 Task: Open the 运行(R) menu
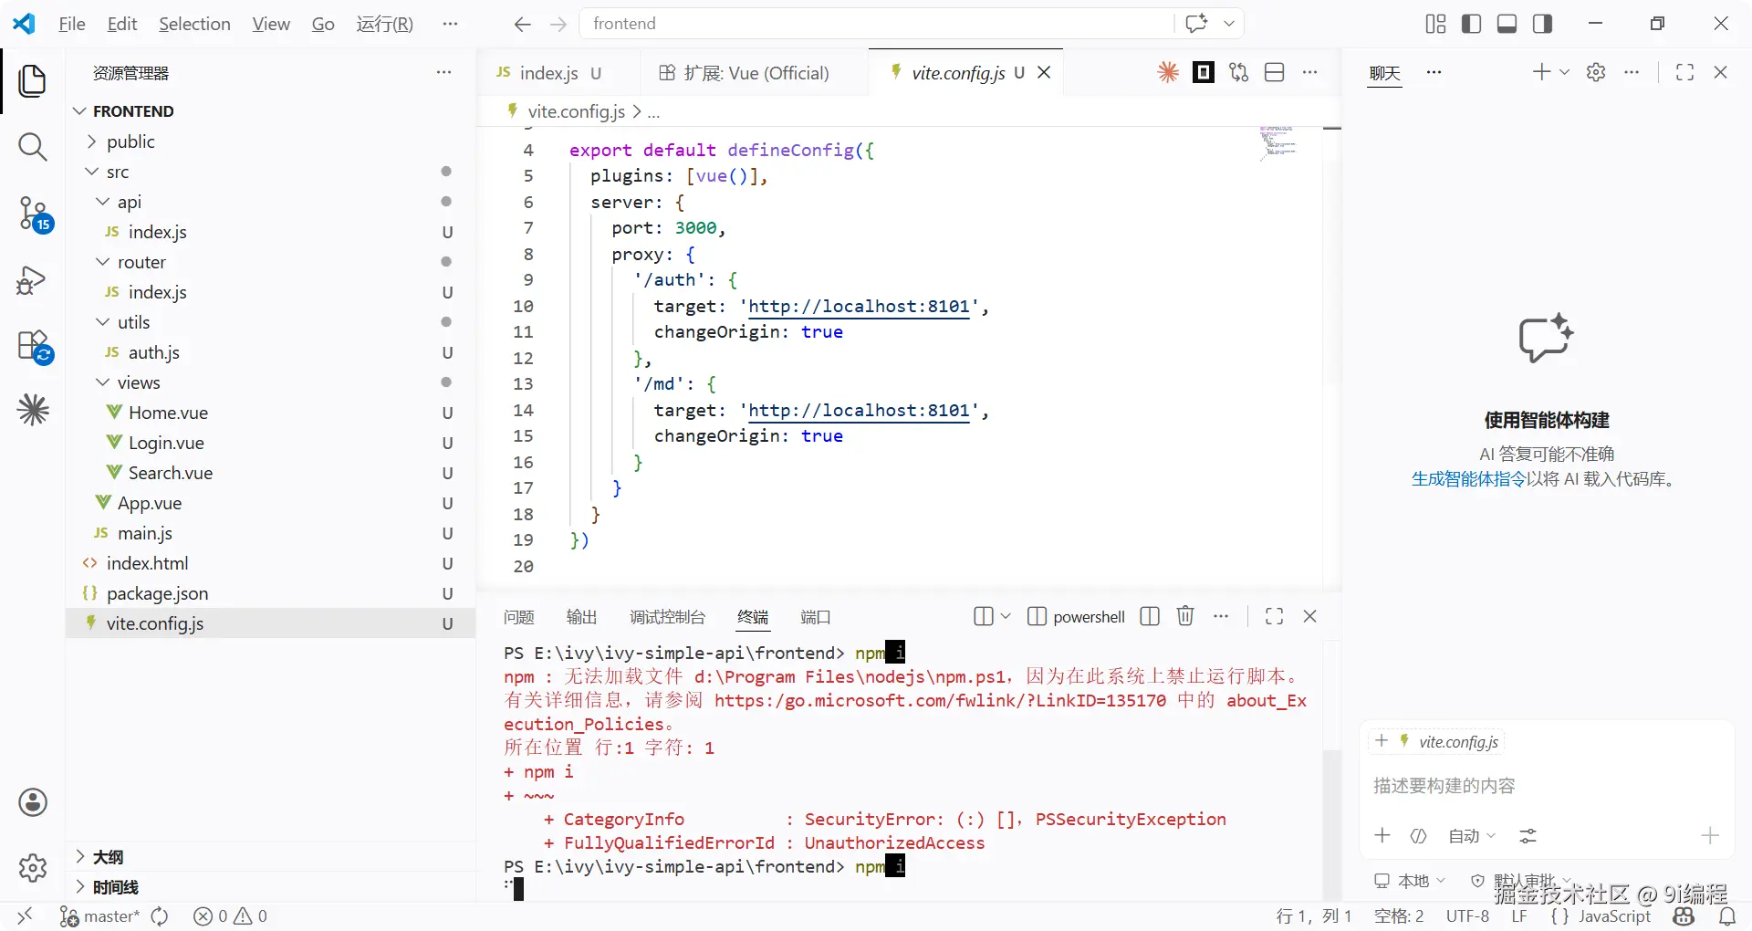tap(385, 24)
